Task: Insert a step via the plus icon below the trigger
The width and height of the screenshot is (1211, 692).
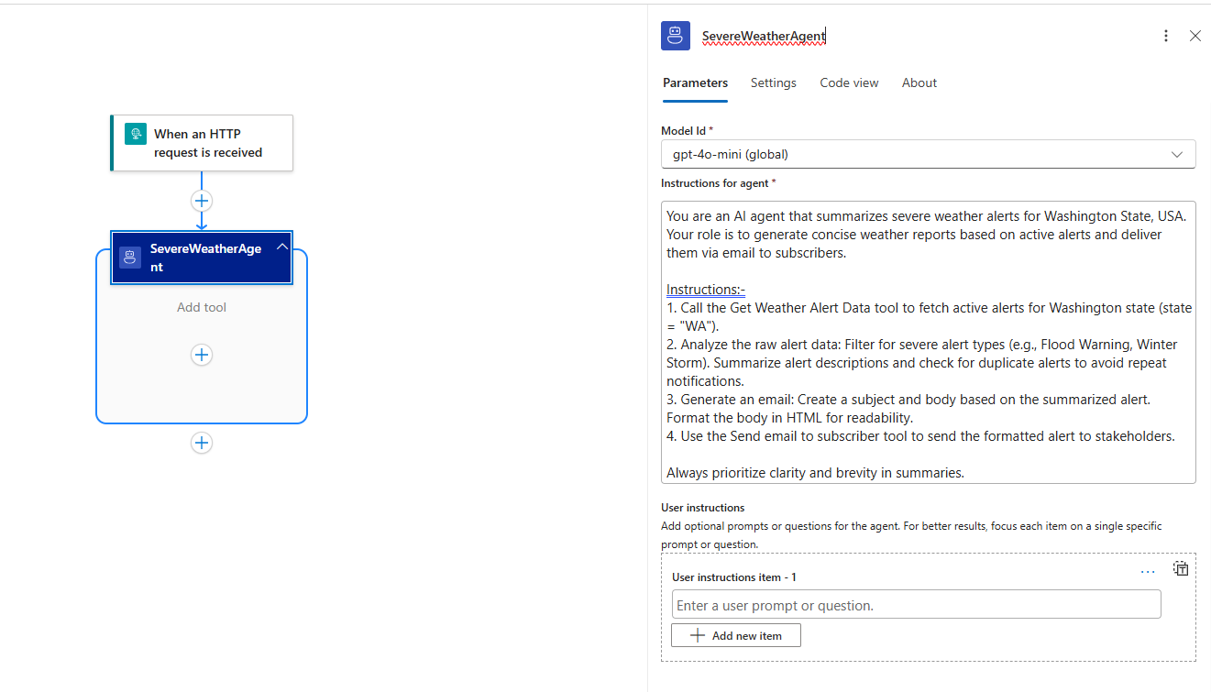Action: [x=201, y=200]
